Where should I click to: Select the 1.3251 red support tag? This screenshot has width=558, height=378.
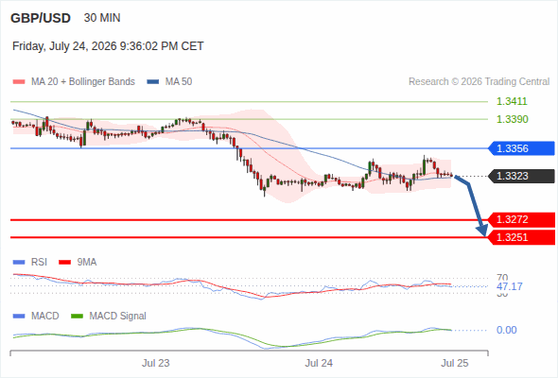click(521, 237)
